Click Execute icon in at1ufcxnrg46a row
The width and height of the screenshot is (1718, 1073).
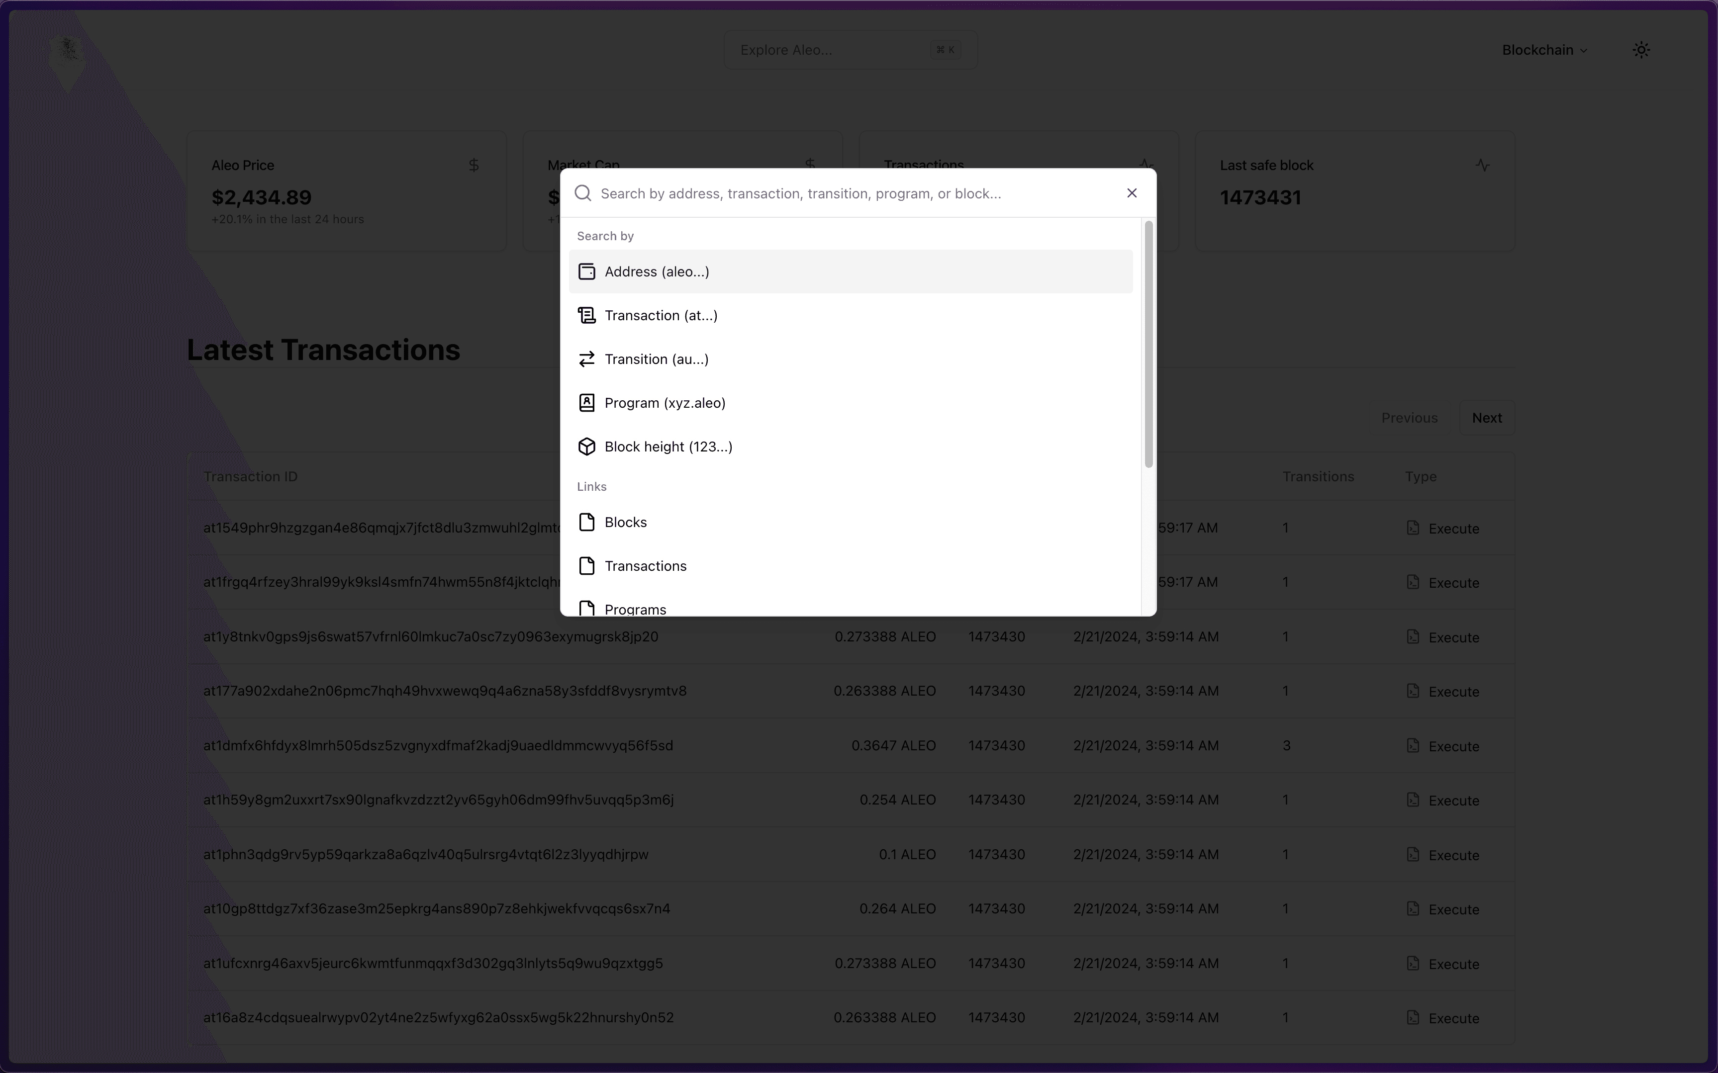(1413, 964)
